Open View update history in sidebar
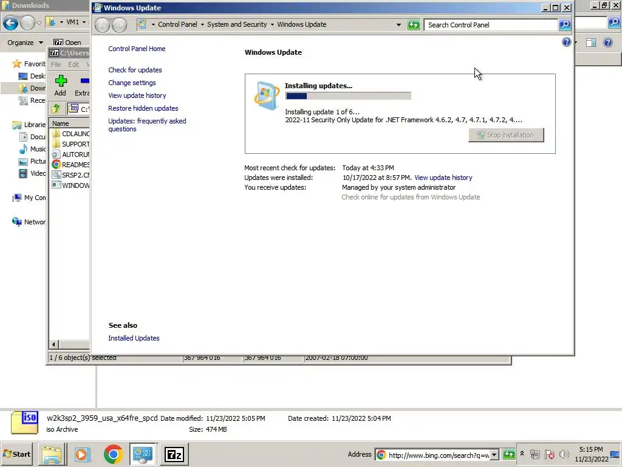Screen dimensions: 622x467 click(137, 95)
